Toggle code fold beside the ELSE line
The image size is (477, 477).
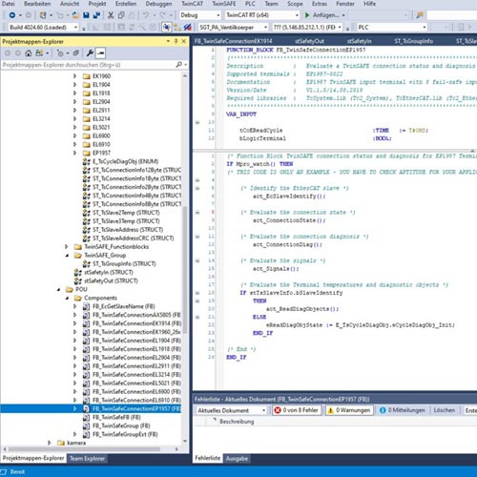(x=197, y=317)
